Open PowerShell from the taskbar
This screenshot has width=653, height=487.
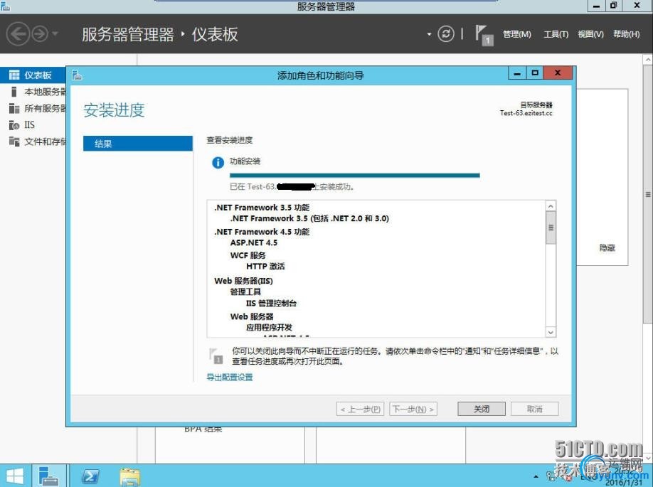point(90,476)
